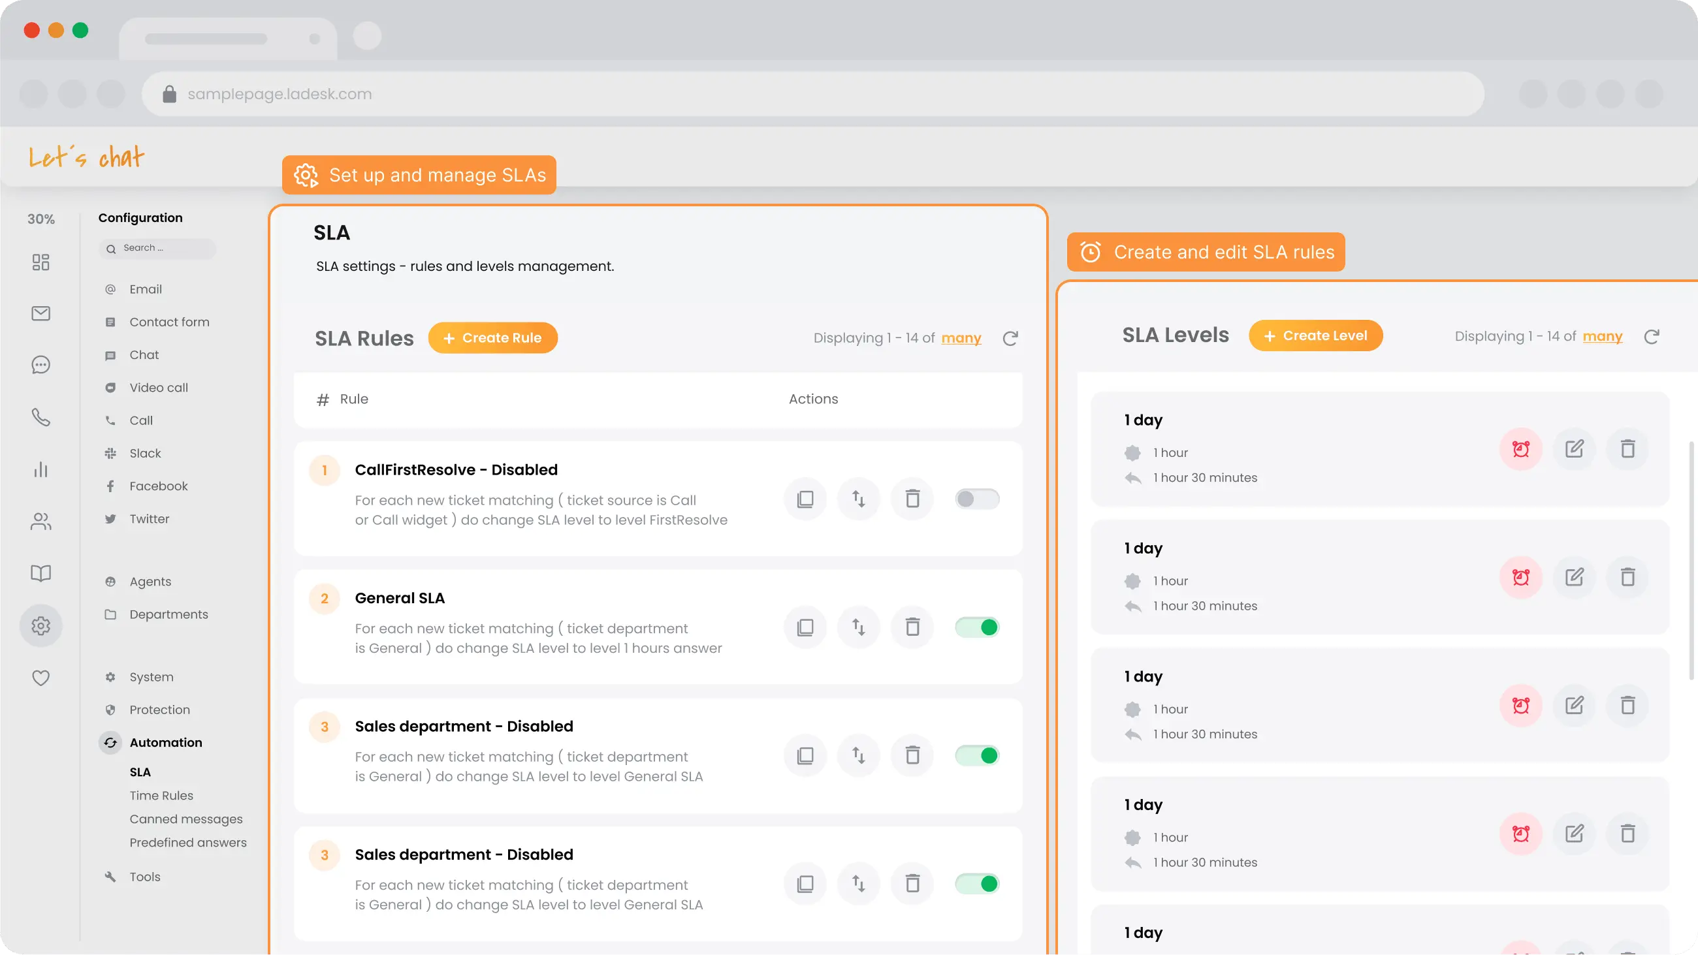Enable the CallFirstResolve rule toggle
The image size is (1698, 955).
pyautogui.click(x=977, y=499)
